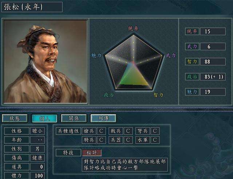Click the portrait of 張松

click(x=45, y=61)
